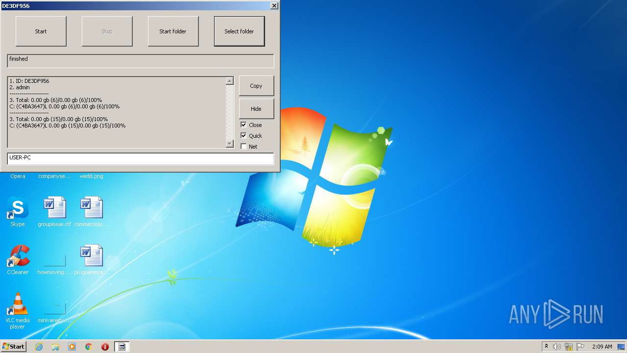Viewport: 627px width, 353px height.
Task: Select log line '1. ID: DE3DF956'
Action: [x=29, y=81]
